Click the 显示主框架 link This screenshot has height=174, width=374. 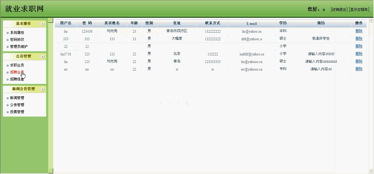[x=359, y=9]
